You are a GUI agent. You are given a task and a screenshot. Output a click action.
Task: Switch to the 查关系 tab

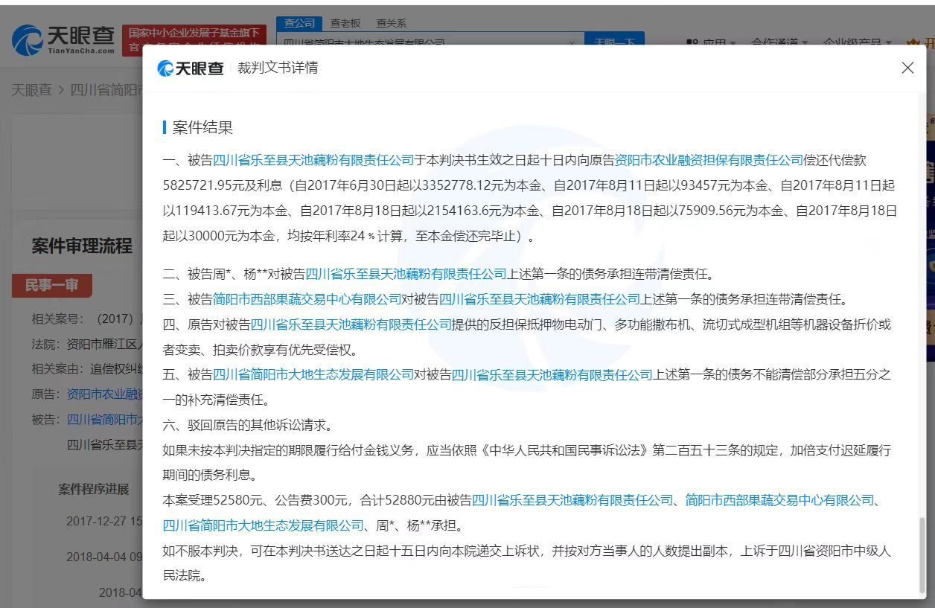pos(391,23)
